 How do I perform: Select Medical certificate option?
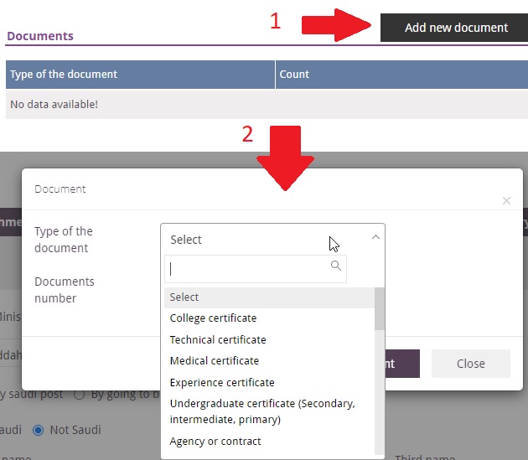[x=215, y=361]
